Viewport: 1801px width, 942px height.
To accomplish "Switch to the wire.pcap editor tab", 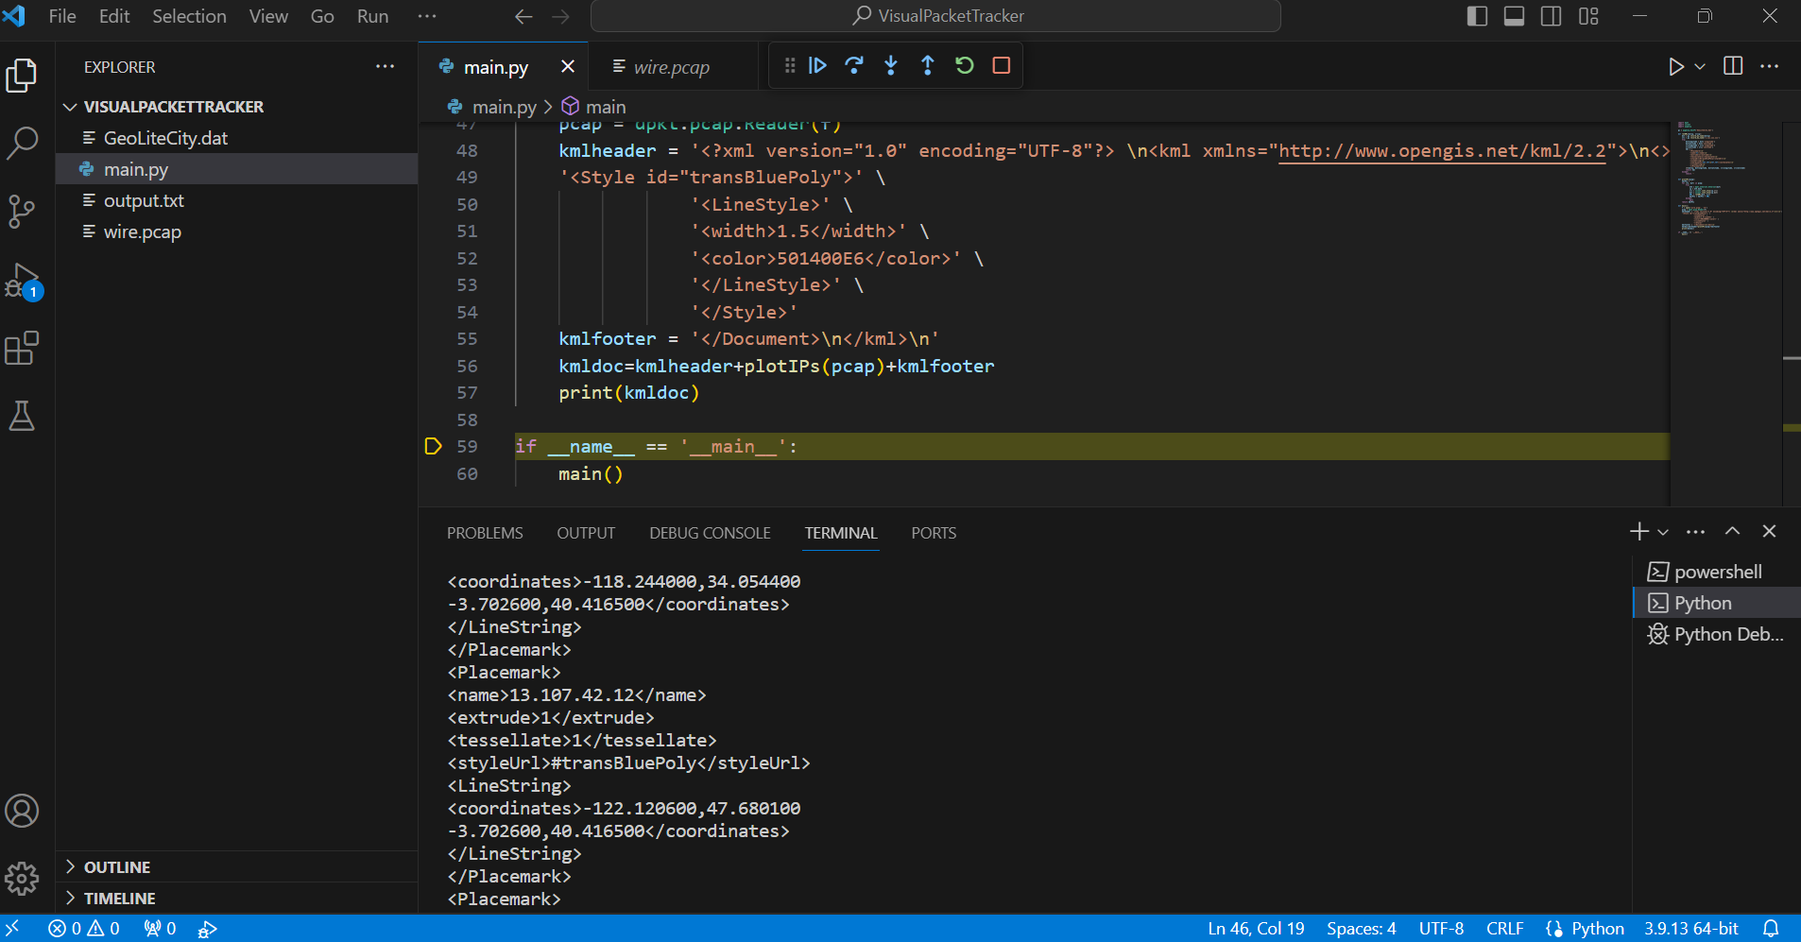I will [x=671, y=67].
